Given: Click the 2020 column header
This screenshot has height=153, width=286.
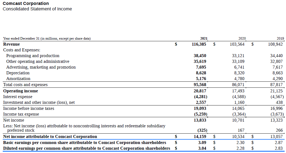Looking at the screenshot, I should point(242,39).
